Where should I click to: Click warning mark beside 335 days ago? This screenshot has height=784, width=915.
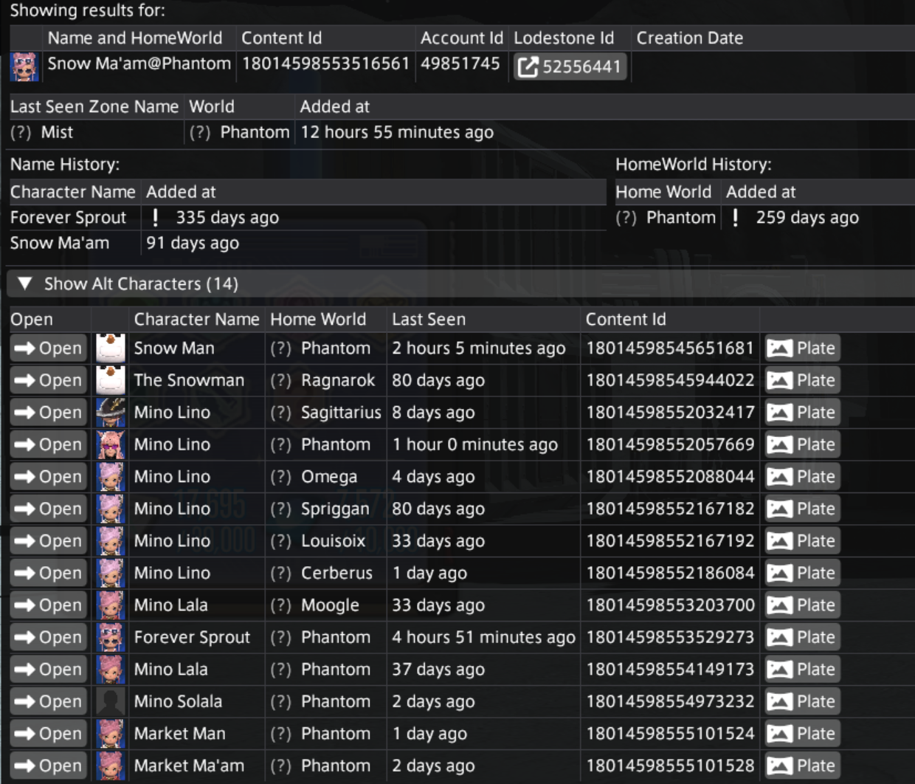[155, 217]
